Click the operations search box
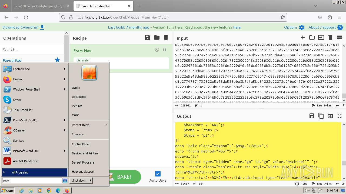 32,50
